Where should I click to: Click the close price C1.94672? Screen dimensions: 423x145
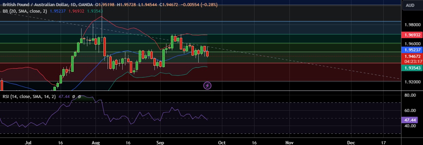[169, 5]
